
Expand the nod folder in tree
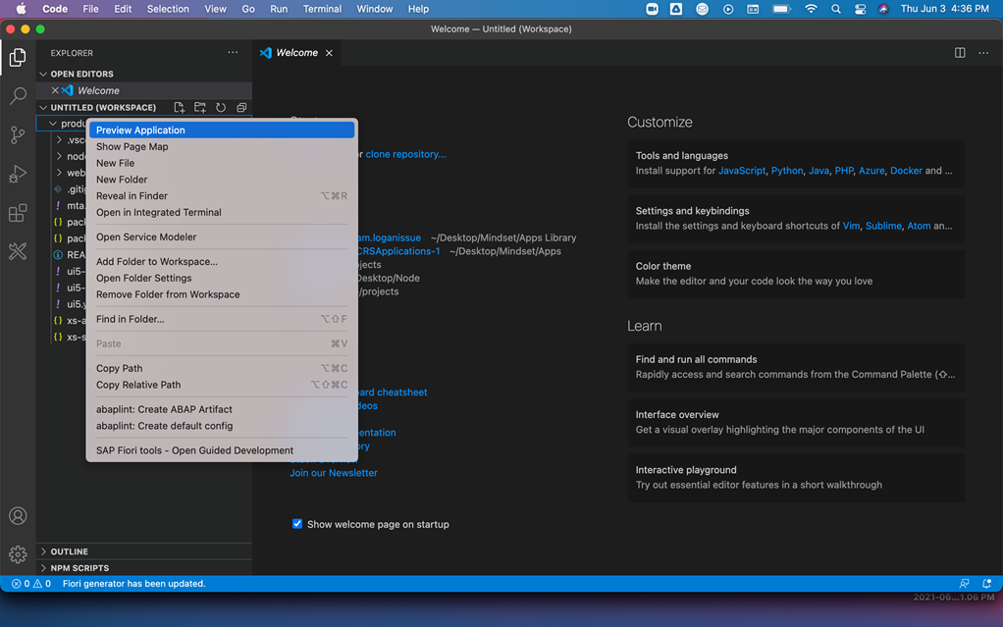click(60, 156)
